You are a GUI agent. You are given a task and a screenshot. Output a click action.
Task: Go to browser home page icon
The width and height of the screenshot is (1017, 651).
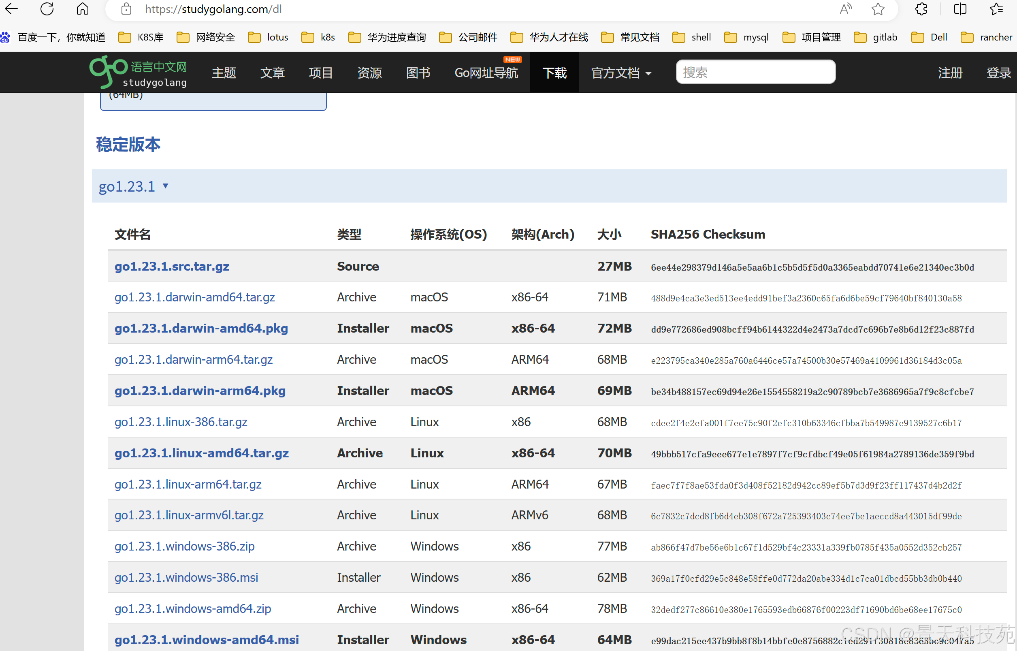coord(82,9)
